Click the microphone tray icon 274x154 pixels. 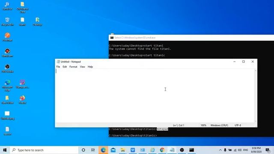click(225, 150)
